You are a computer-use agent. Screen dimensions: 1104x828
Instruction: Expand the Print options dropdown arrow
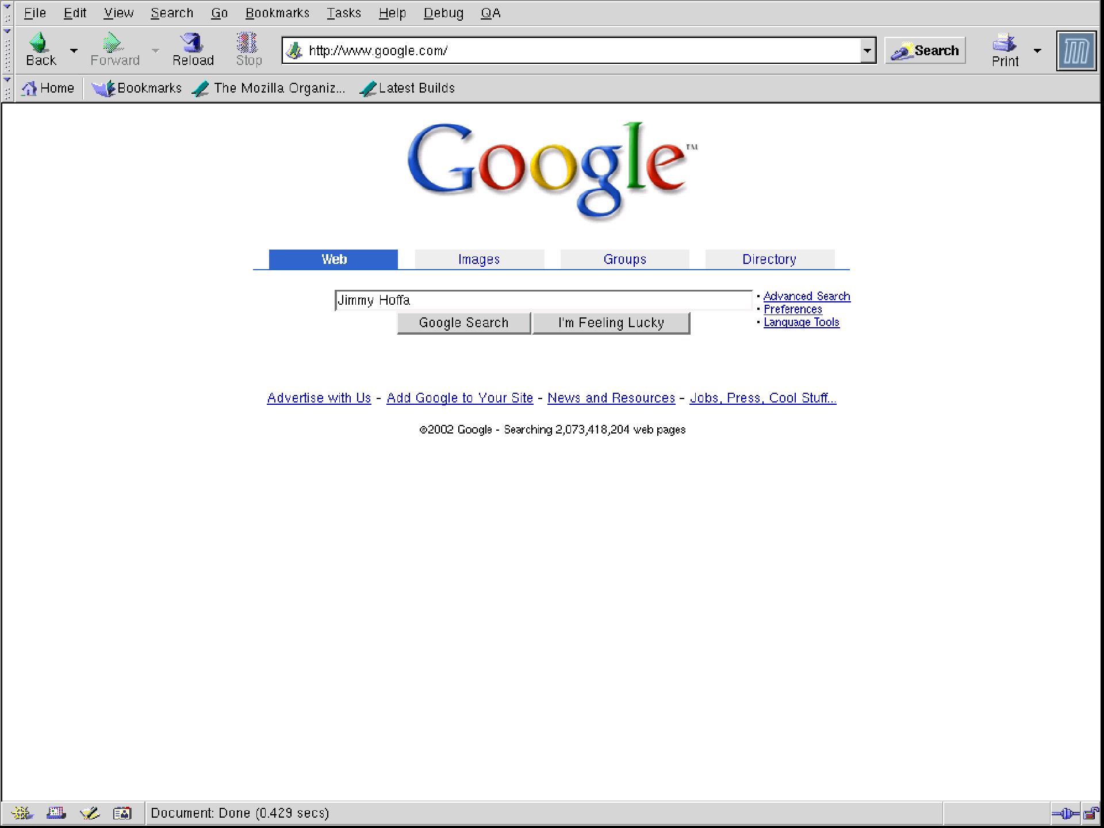(x=1037, y=51)
